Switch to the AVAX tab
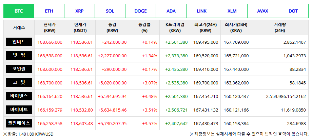Viewport: 312px width, 139px height. pos(262,11)
